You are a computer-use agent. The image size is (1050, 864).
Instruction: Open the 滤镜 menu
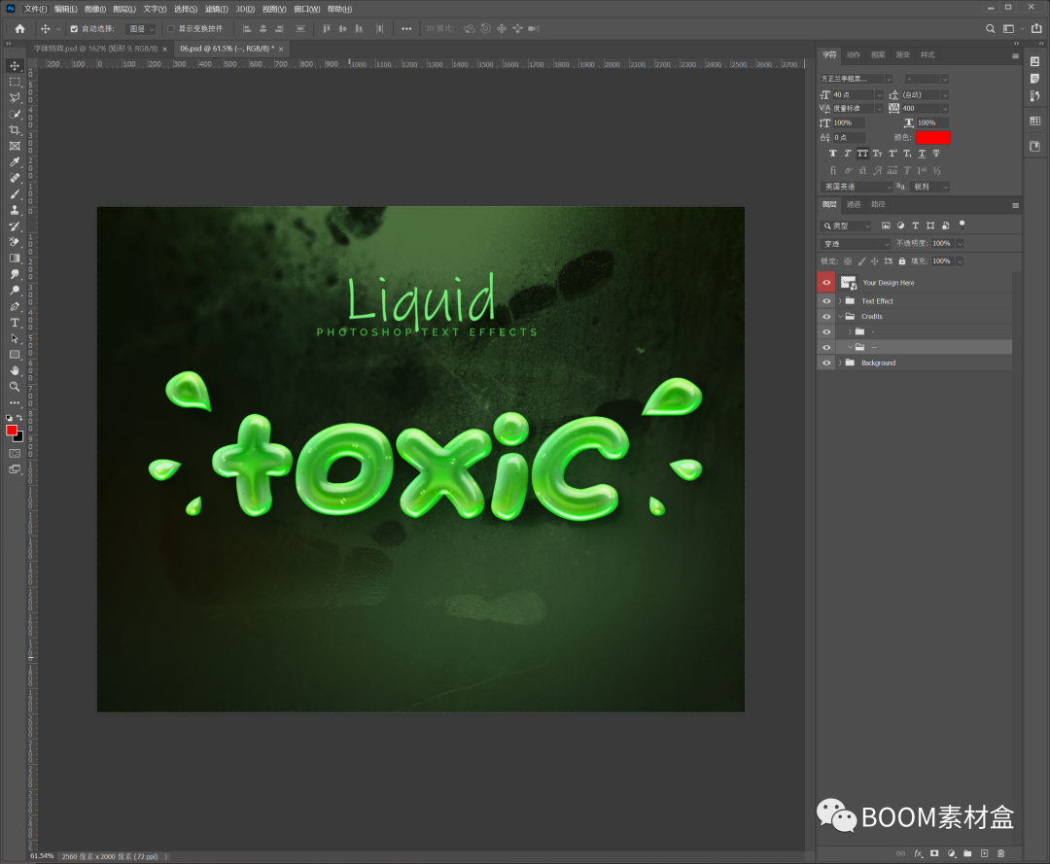(216, 9)
